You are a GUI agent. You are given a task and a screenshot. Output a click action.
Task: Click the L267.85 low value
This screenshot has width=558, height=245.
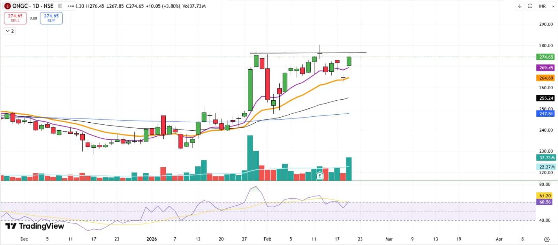(115, 6)
